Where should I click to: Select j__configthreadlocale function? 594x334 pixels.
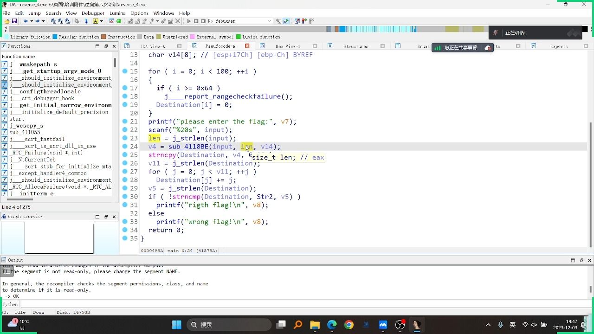pos(45,92)
